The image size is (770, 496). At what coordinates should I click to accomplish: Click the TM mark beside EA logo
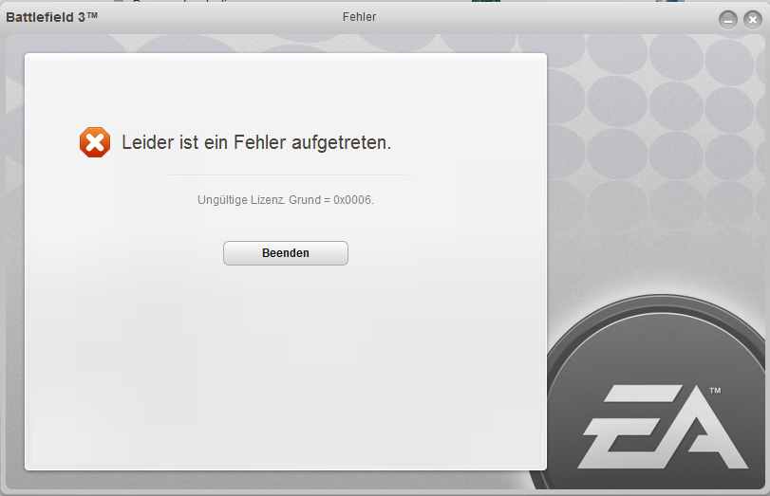pyautogui.click(x=715, y=391)
